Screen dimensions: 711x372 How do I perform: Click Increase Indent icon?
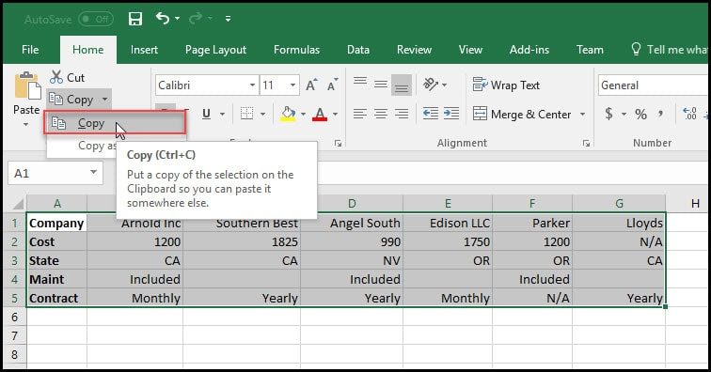(451, 114)
